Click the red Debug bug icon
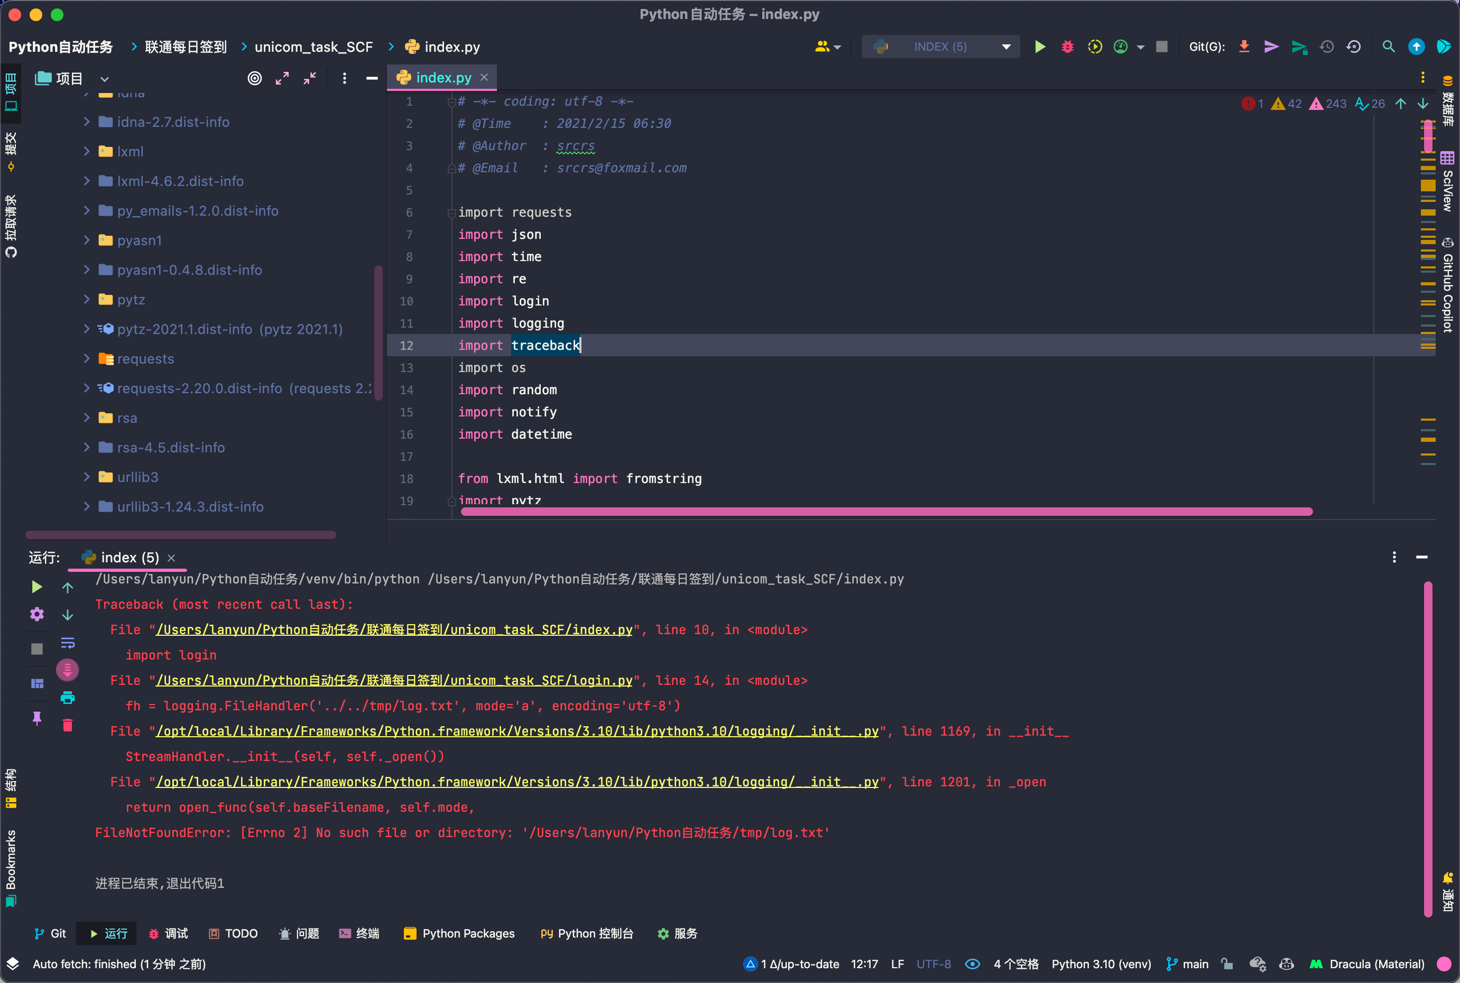1460x983 pixels. coord(1067,47)
